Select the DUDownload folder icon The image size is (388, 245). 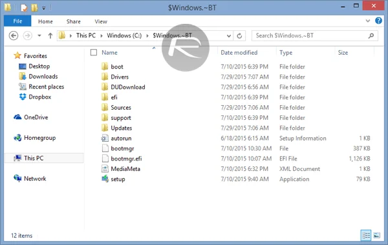105,87
